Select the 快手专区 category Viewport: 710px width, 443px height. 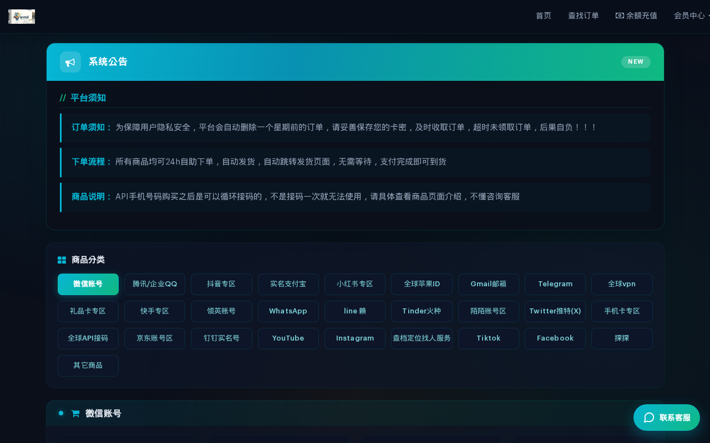click(x=155, y=311)
